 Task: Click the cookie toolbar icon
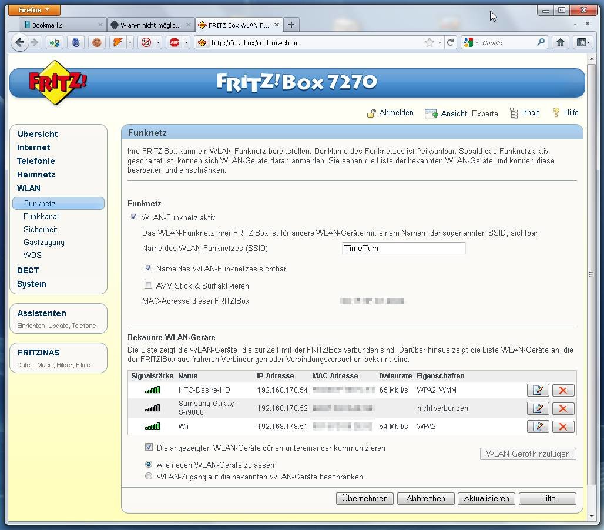point(97,42)
